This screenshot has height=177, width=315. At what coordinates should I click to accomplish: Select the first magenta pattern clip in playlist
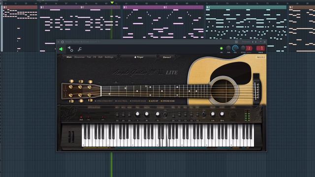(143, 7)
